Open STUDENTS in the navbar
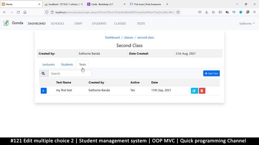The height and width of the screenshot is (145, 259). [x=99, y=23]
